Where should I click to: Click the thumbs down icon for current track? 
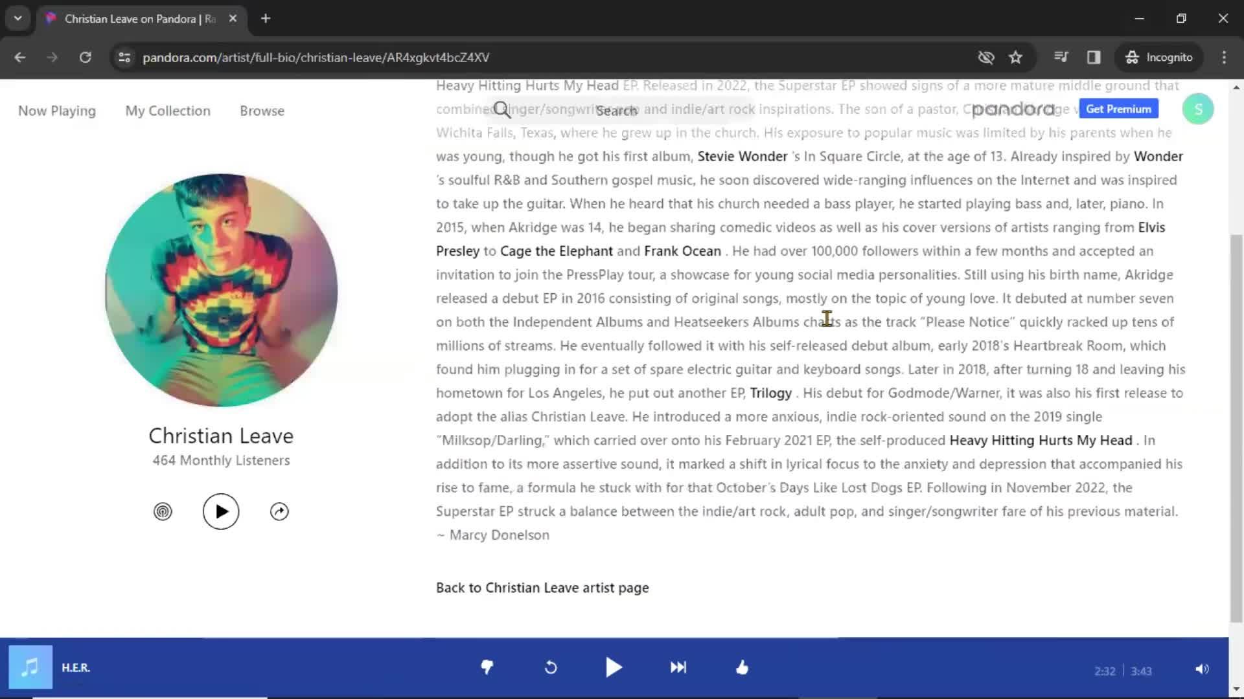pyautogui.click(x=487, y=667)
